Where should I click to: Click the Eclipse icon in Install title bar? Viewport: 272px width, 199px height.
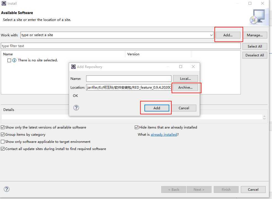(4, 3)
